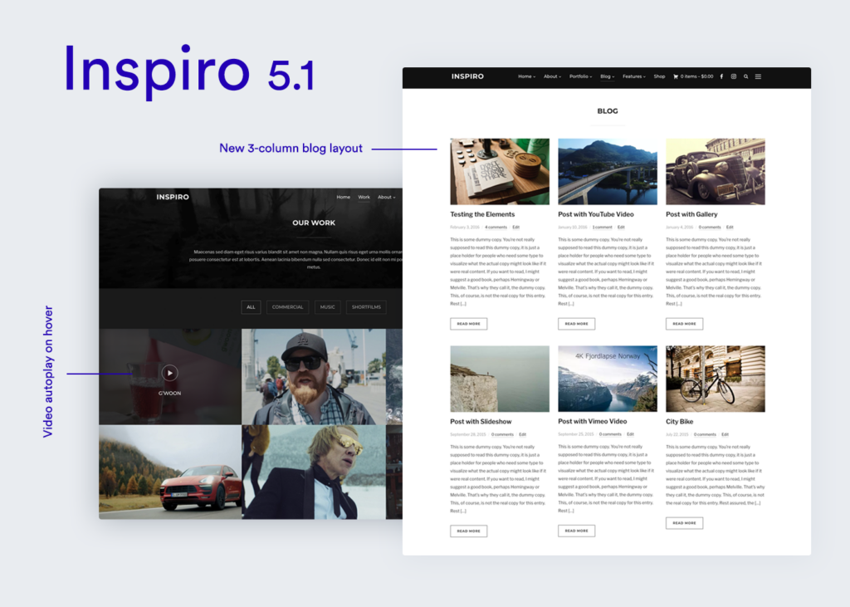
Task: Select Home in the portfolio window menu
Action: pyautogui.click(x=343, y=197)
